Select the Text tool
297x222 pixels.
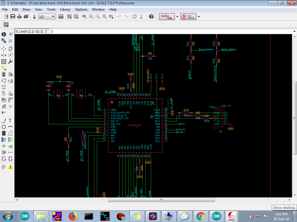[x=10, y=120]
